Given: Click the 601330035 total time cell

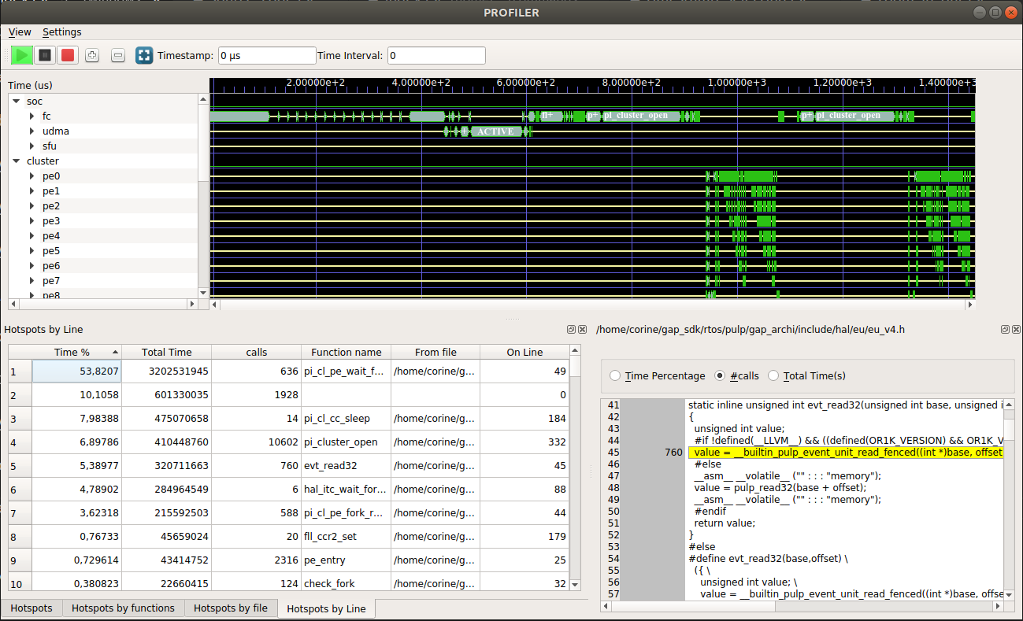Looking at the screenshot, I should [x=167, y=395].
